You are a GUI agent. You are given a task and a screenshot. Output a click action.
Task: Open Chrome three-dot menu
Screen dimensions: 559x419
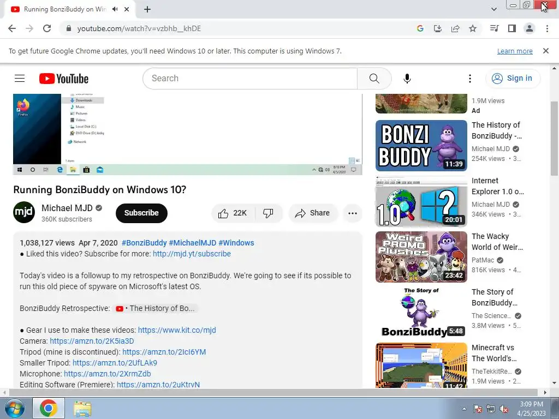pyautogui.click(x=547, y=28)
